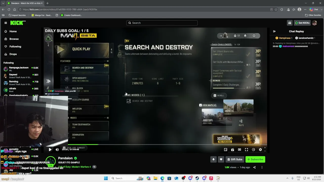The width and height of the screenshot is (324, 182).
Task: Toggle notifications bell for Pandaion
Action: (x=213, y=160)
